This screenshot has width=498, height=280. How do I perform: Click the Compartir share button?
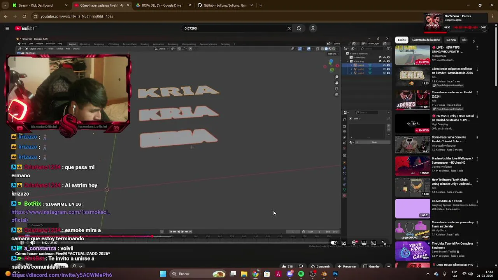pos(320,266)
